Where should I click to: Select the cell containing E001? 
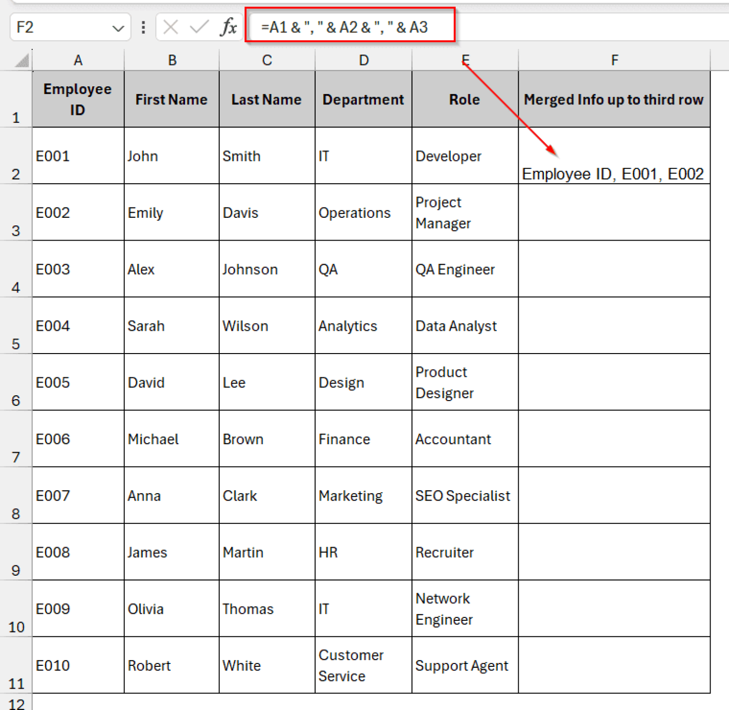(77, 156)
